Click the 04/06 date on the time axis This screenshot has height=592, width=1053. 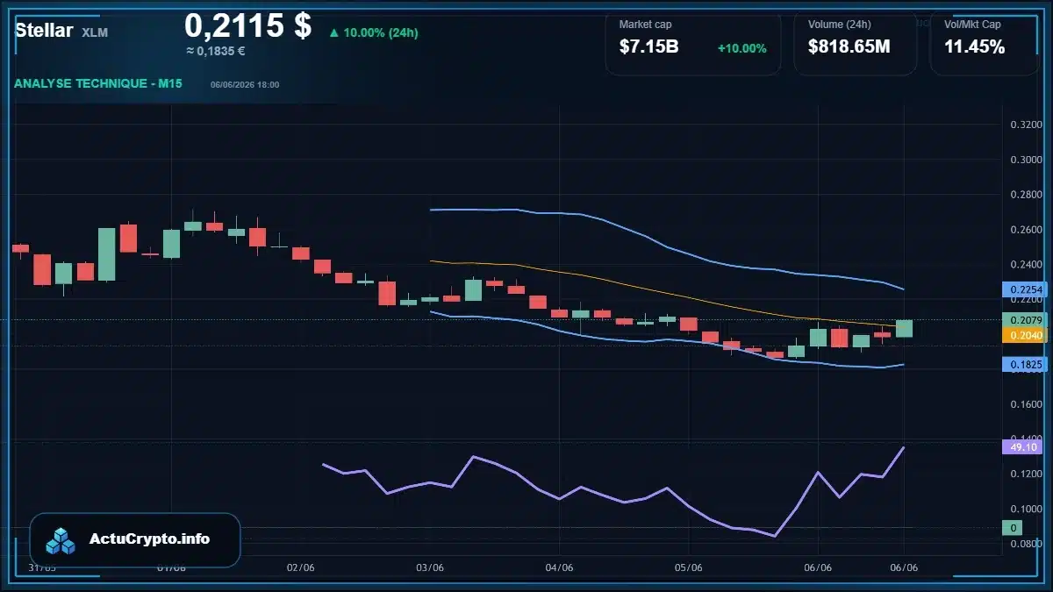[x=559, y=567]
